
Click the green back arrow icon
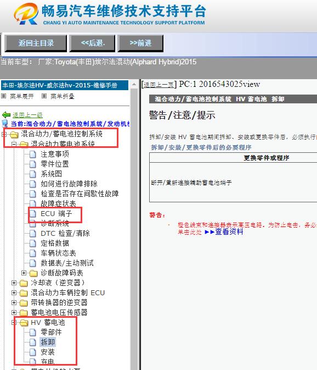pyautogui.click(x=6, y=115)
